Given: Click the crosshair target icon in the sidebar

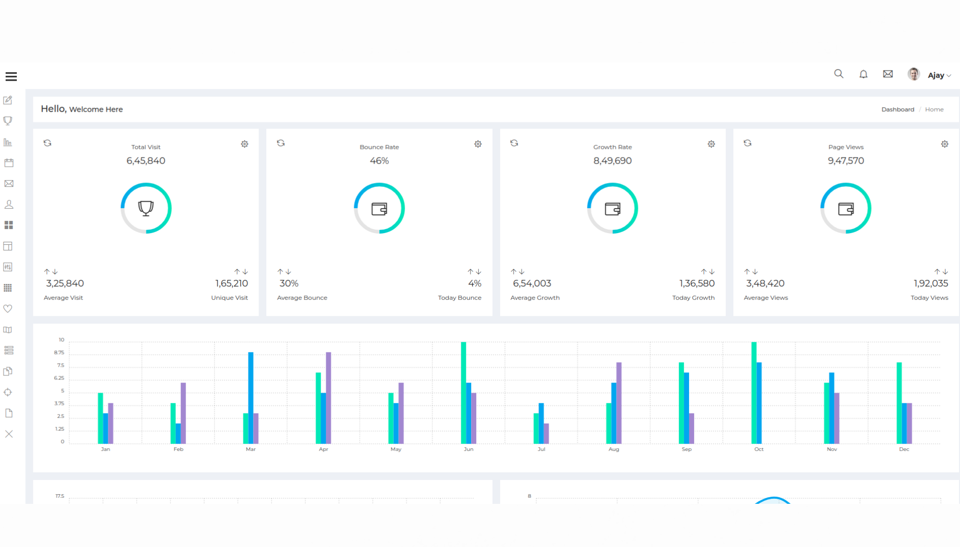Looking at the screenshot, I should pos(8,393).
